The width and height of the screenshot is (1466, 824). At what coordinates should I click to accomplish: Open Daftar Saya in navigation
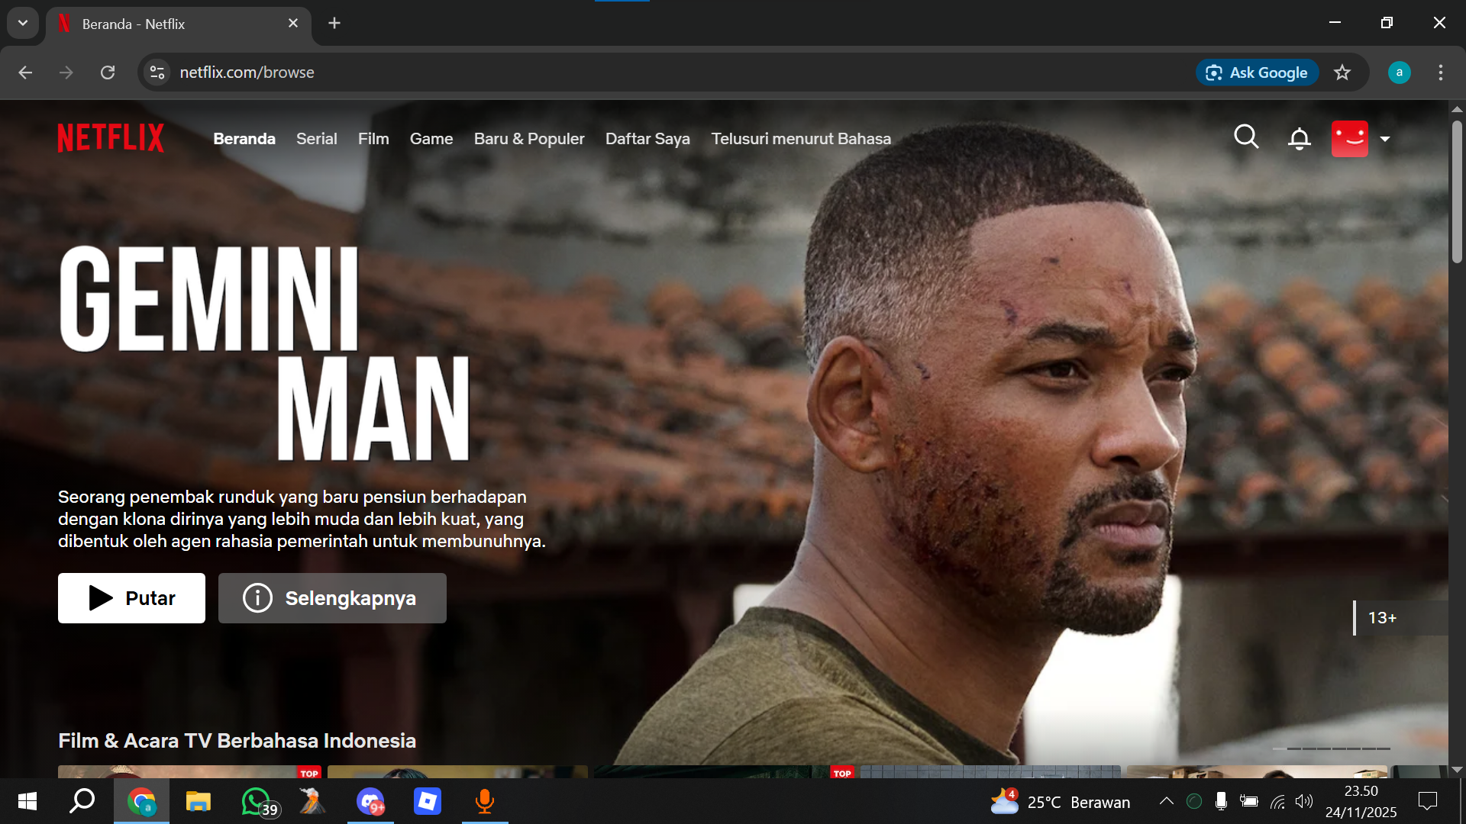pyautogui.click(x=647, y=139)
